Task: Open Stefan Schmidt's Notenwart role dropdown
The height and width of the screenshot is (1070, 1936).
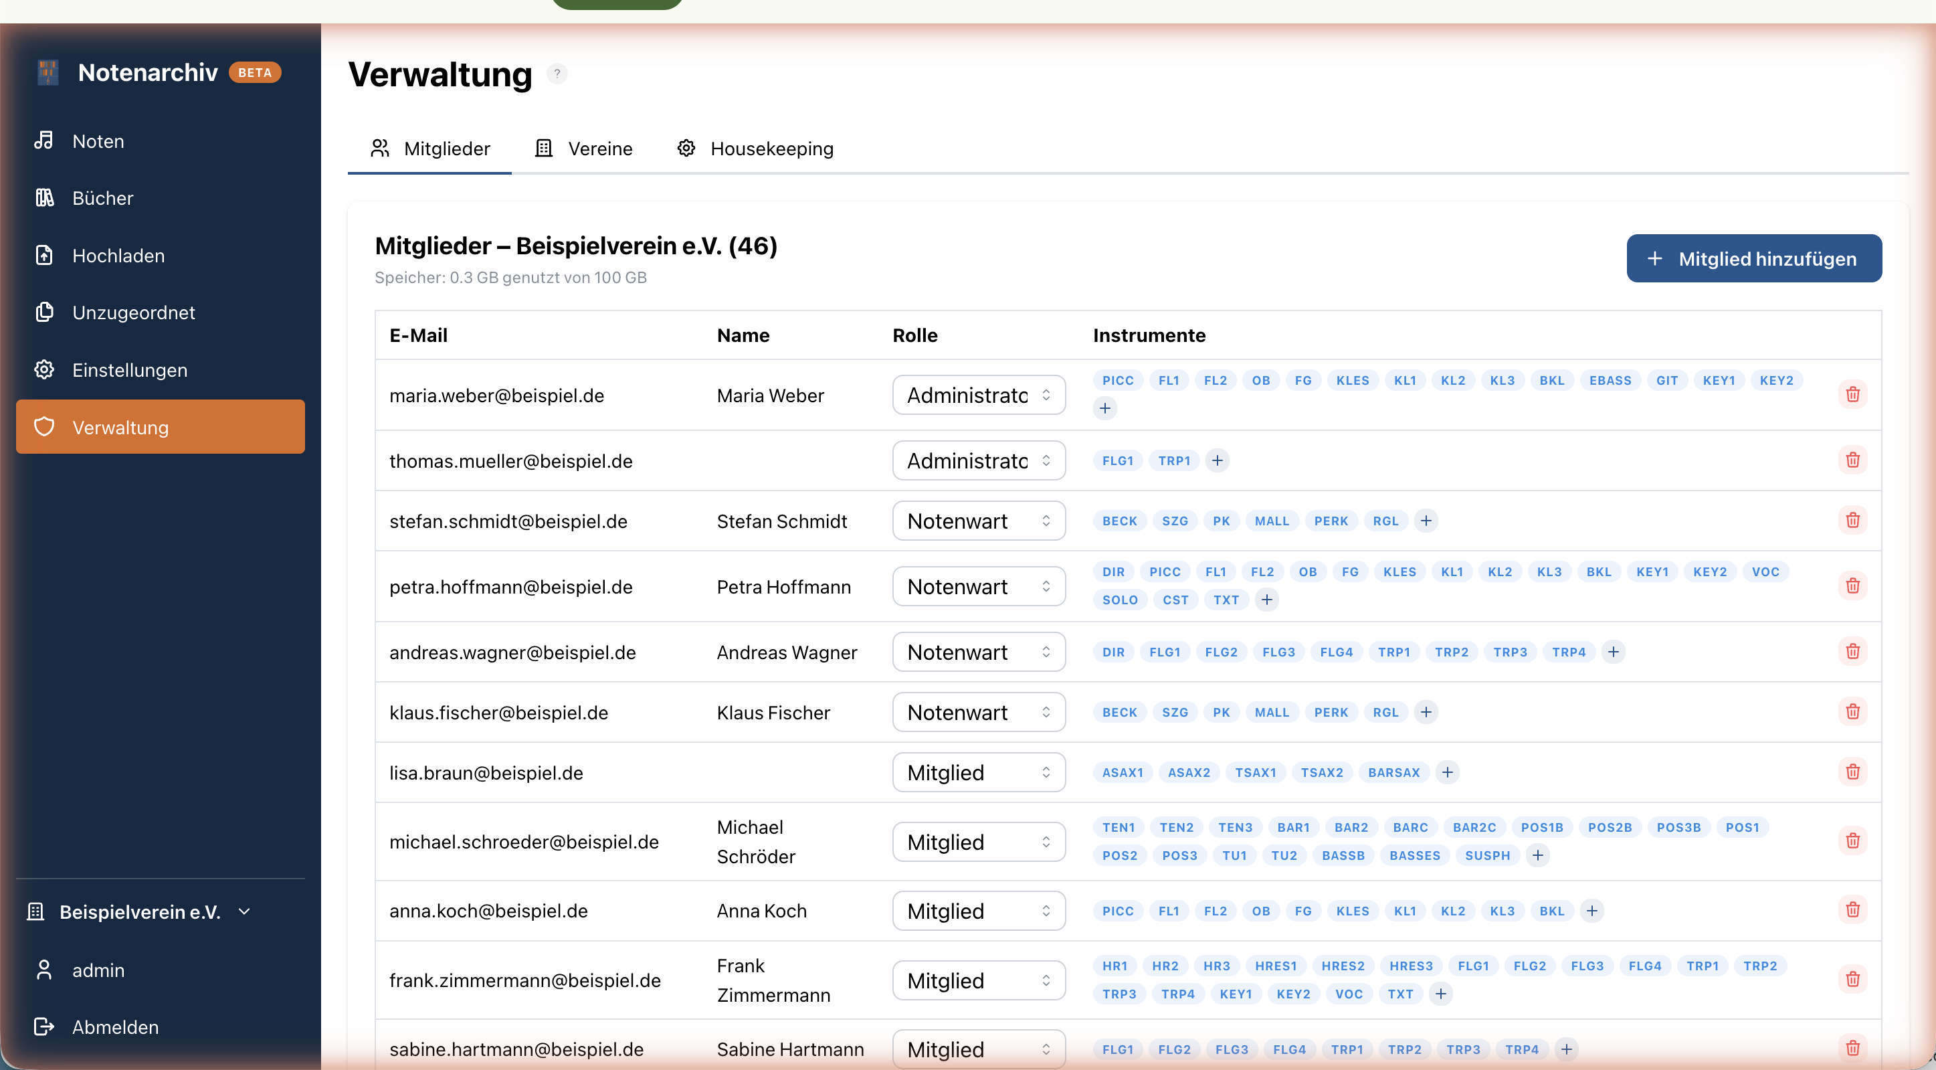Action: [x=978, y=521]
